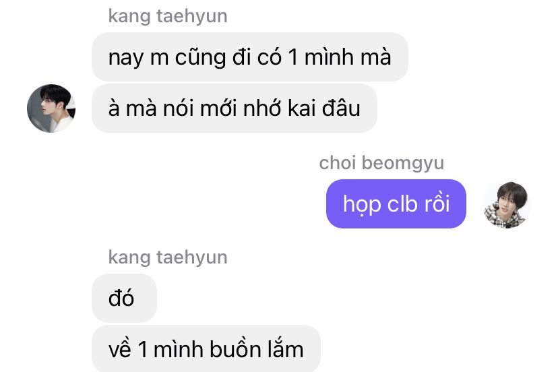
Task: View the avatar photo with the plaid shirt
Action: coord(507,204)
